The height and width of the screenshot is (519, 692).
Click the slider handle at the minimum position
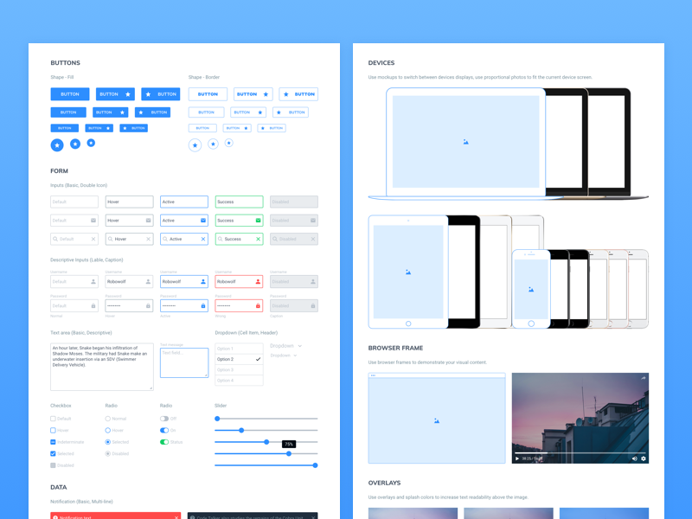pyautogui.click(x=217, y=419)
